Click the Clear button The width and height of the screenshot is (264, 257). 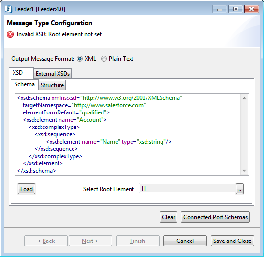point(169,217)
